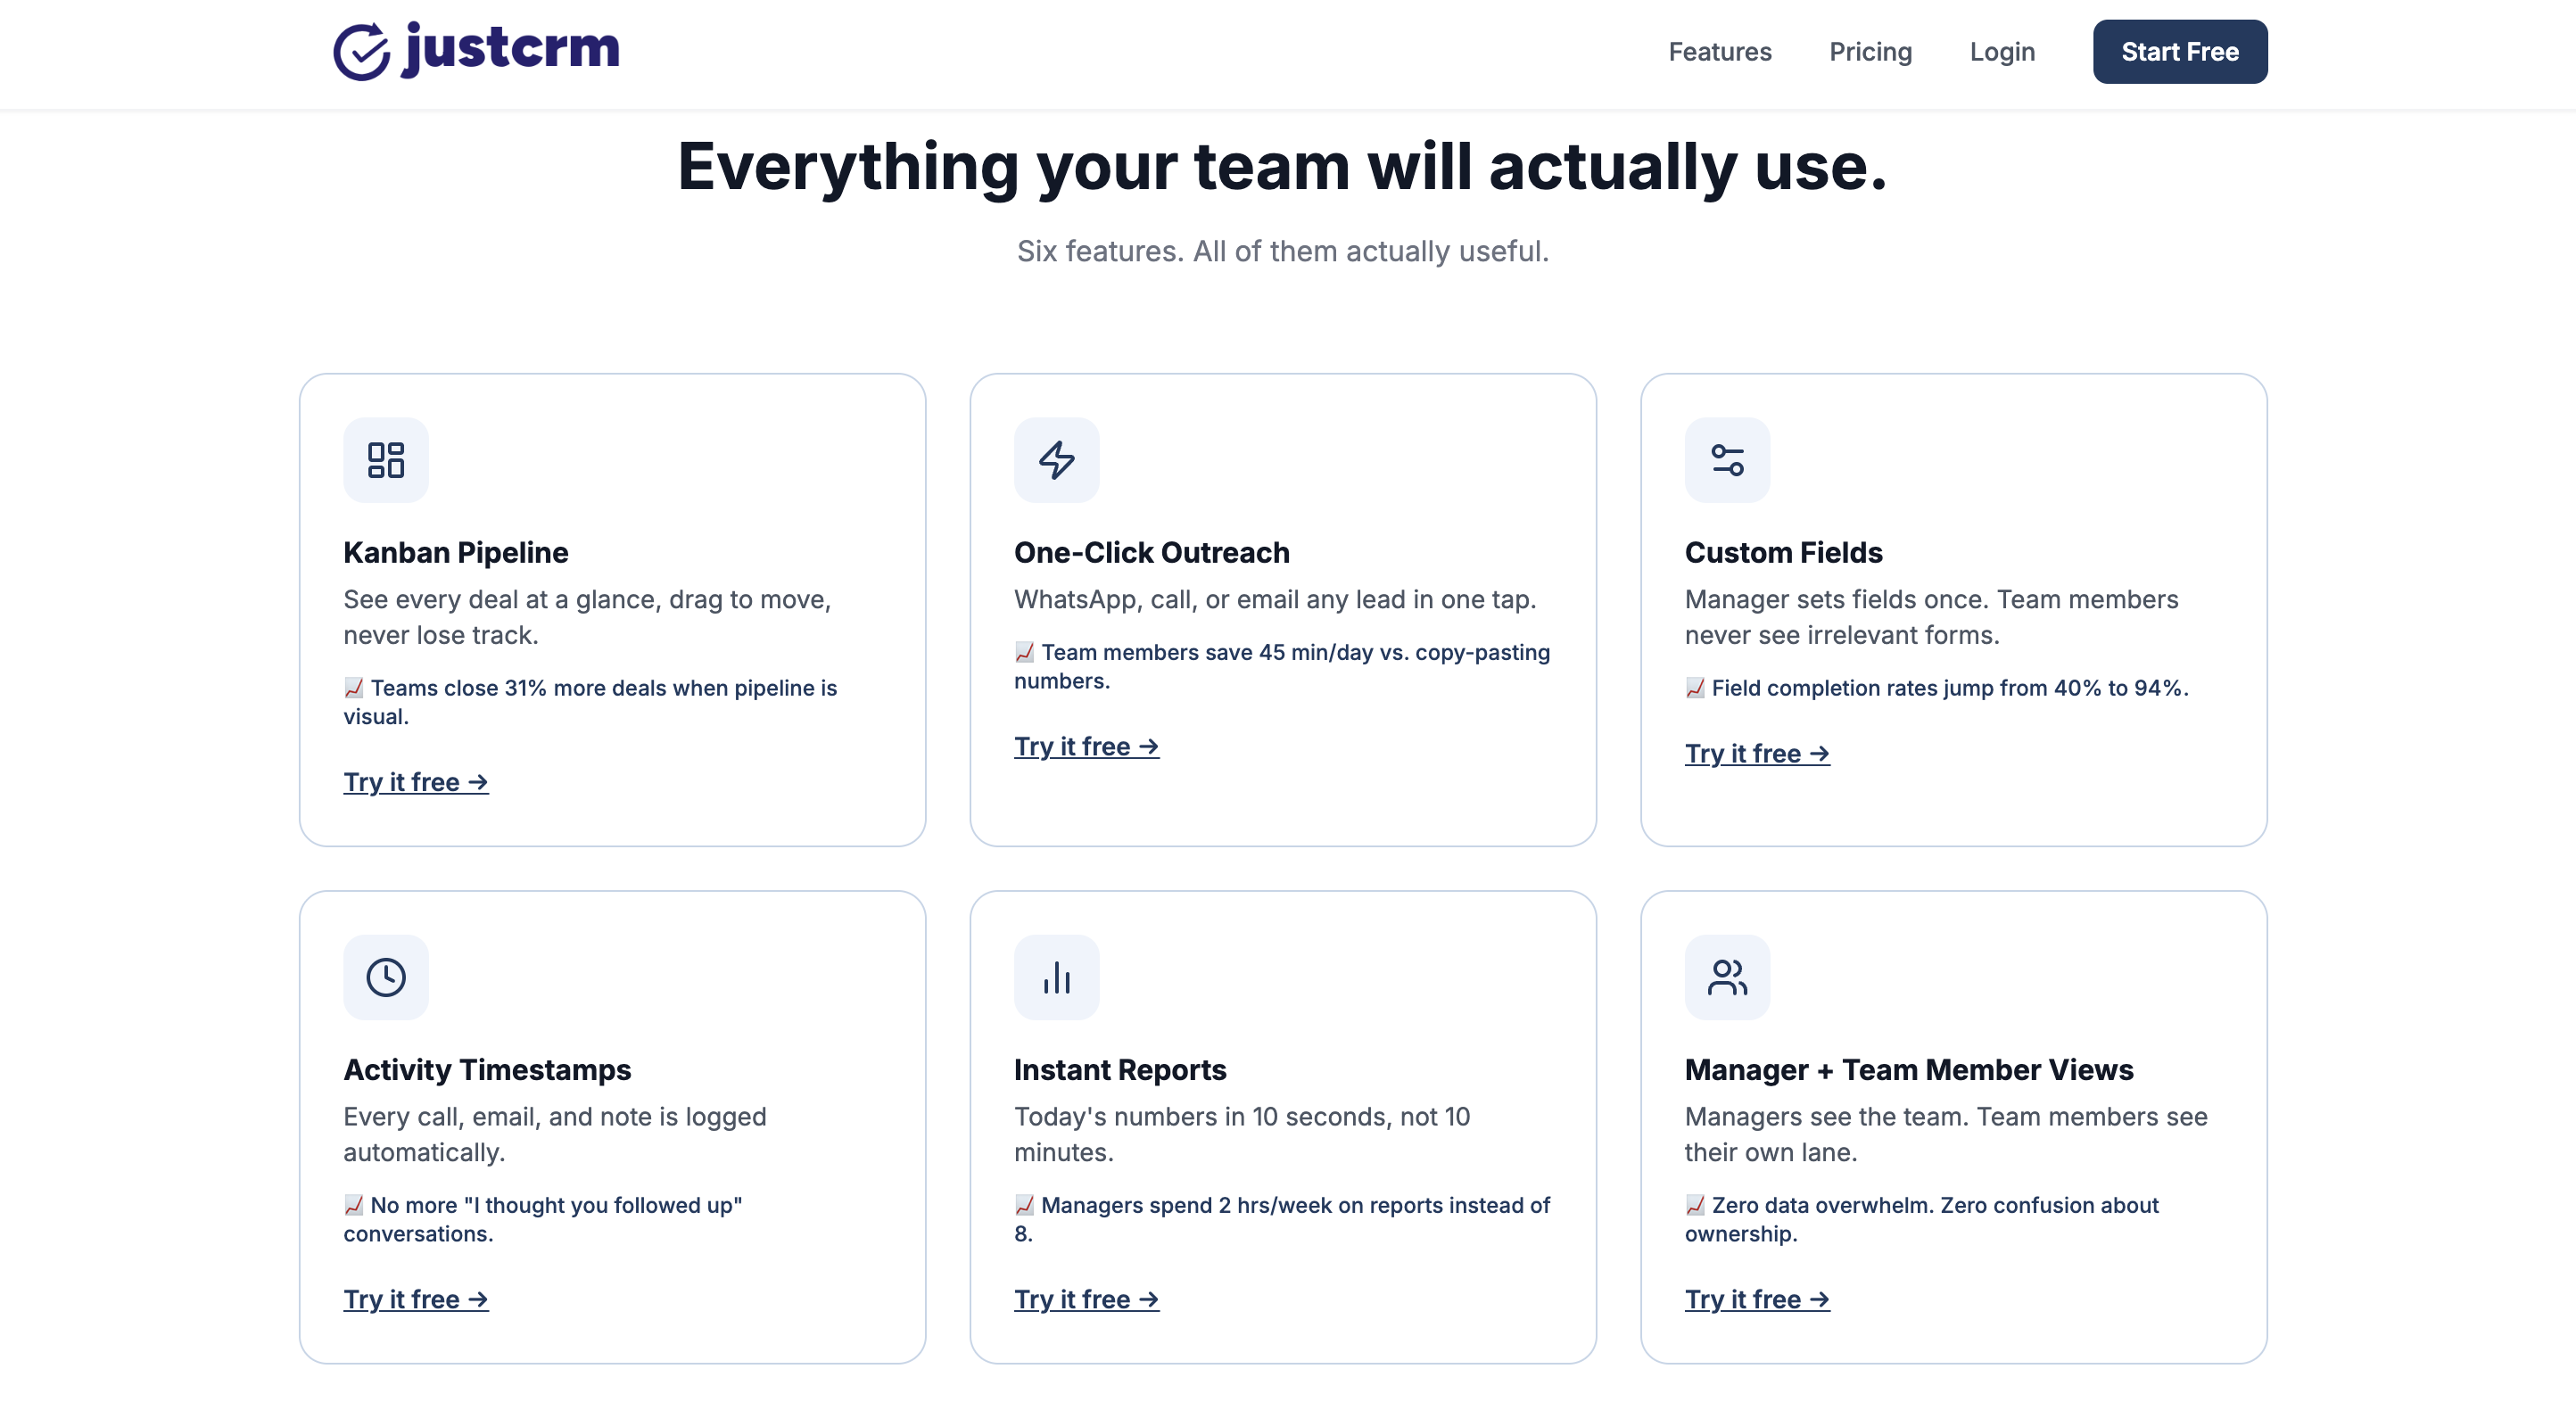The image size is (2576, 1402).
Task: Click chart emoji beside 'Team members save 45 min/day'
Action: pos(1024,652)
